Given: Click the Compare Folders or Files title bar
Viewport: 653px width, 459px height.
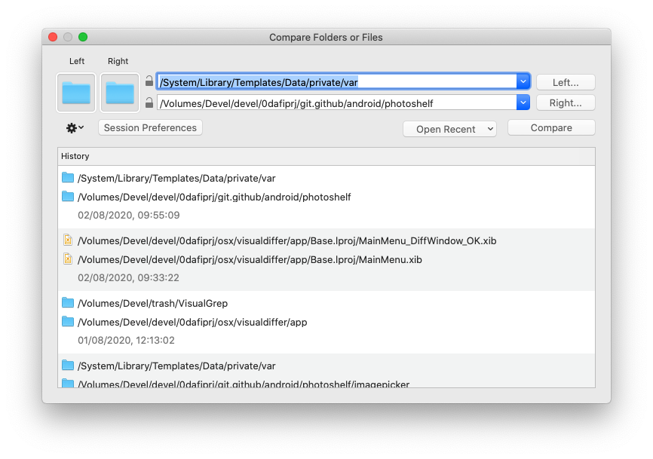Looking at the screenshot, I should (x=326, y=37).
